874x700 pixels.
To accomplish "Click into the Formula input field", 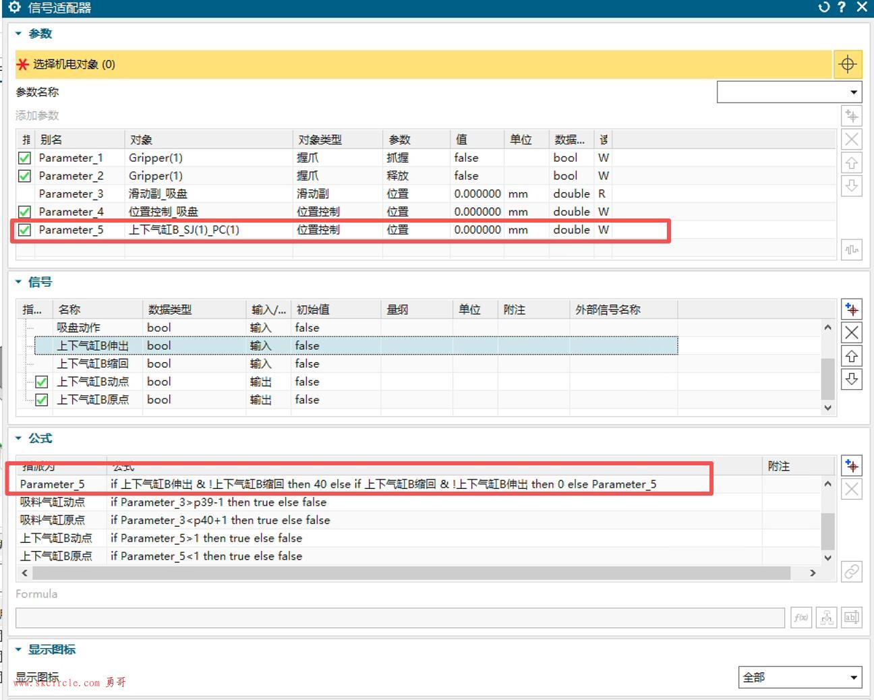I will pyautogui.click(x=401, y=618).
